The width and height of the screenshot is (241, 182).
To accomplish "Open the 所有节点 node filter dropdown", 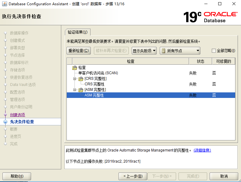I will tap(180, 51).
